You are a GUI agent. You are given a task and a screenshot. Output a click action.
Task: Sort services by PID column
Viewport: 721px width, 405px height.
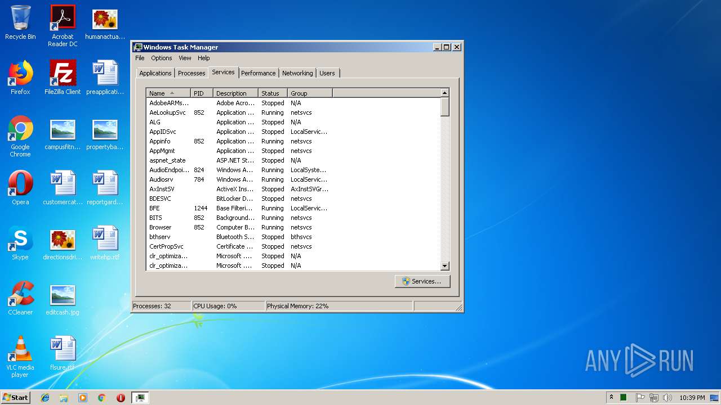pos(202,93)
